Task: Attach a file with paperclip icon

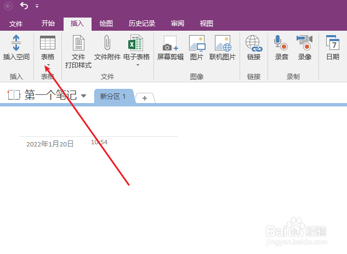Action: 107,48
